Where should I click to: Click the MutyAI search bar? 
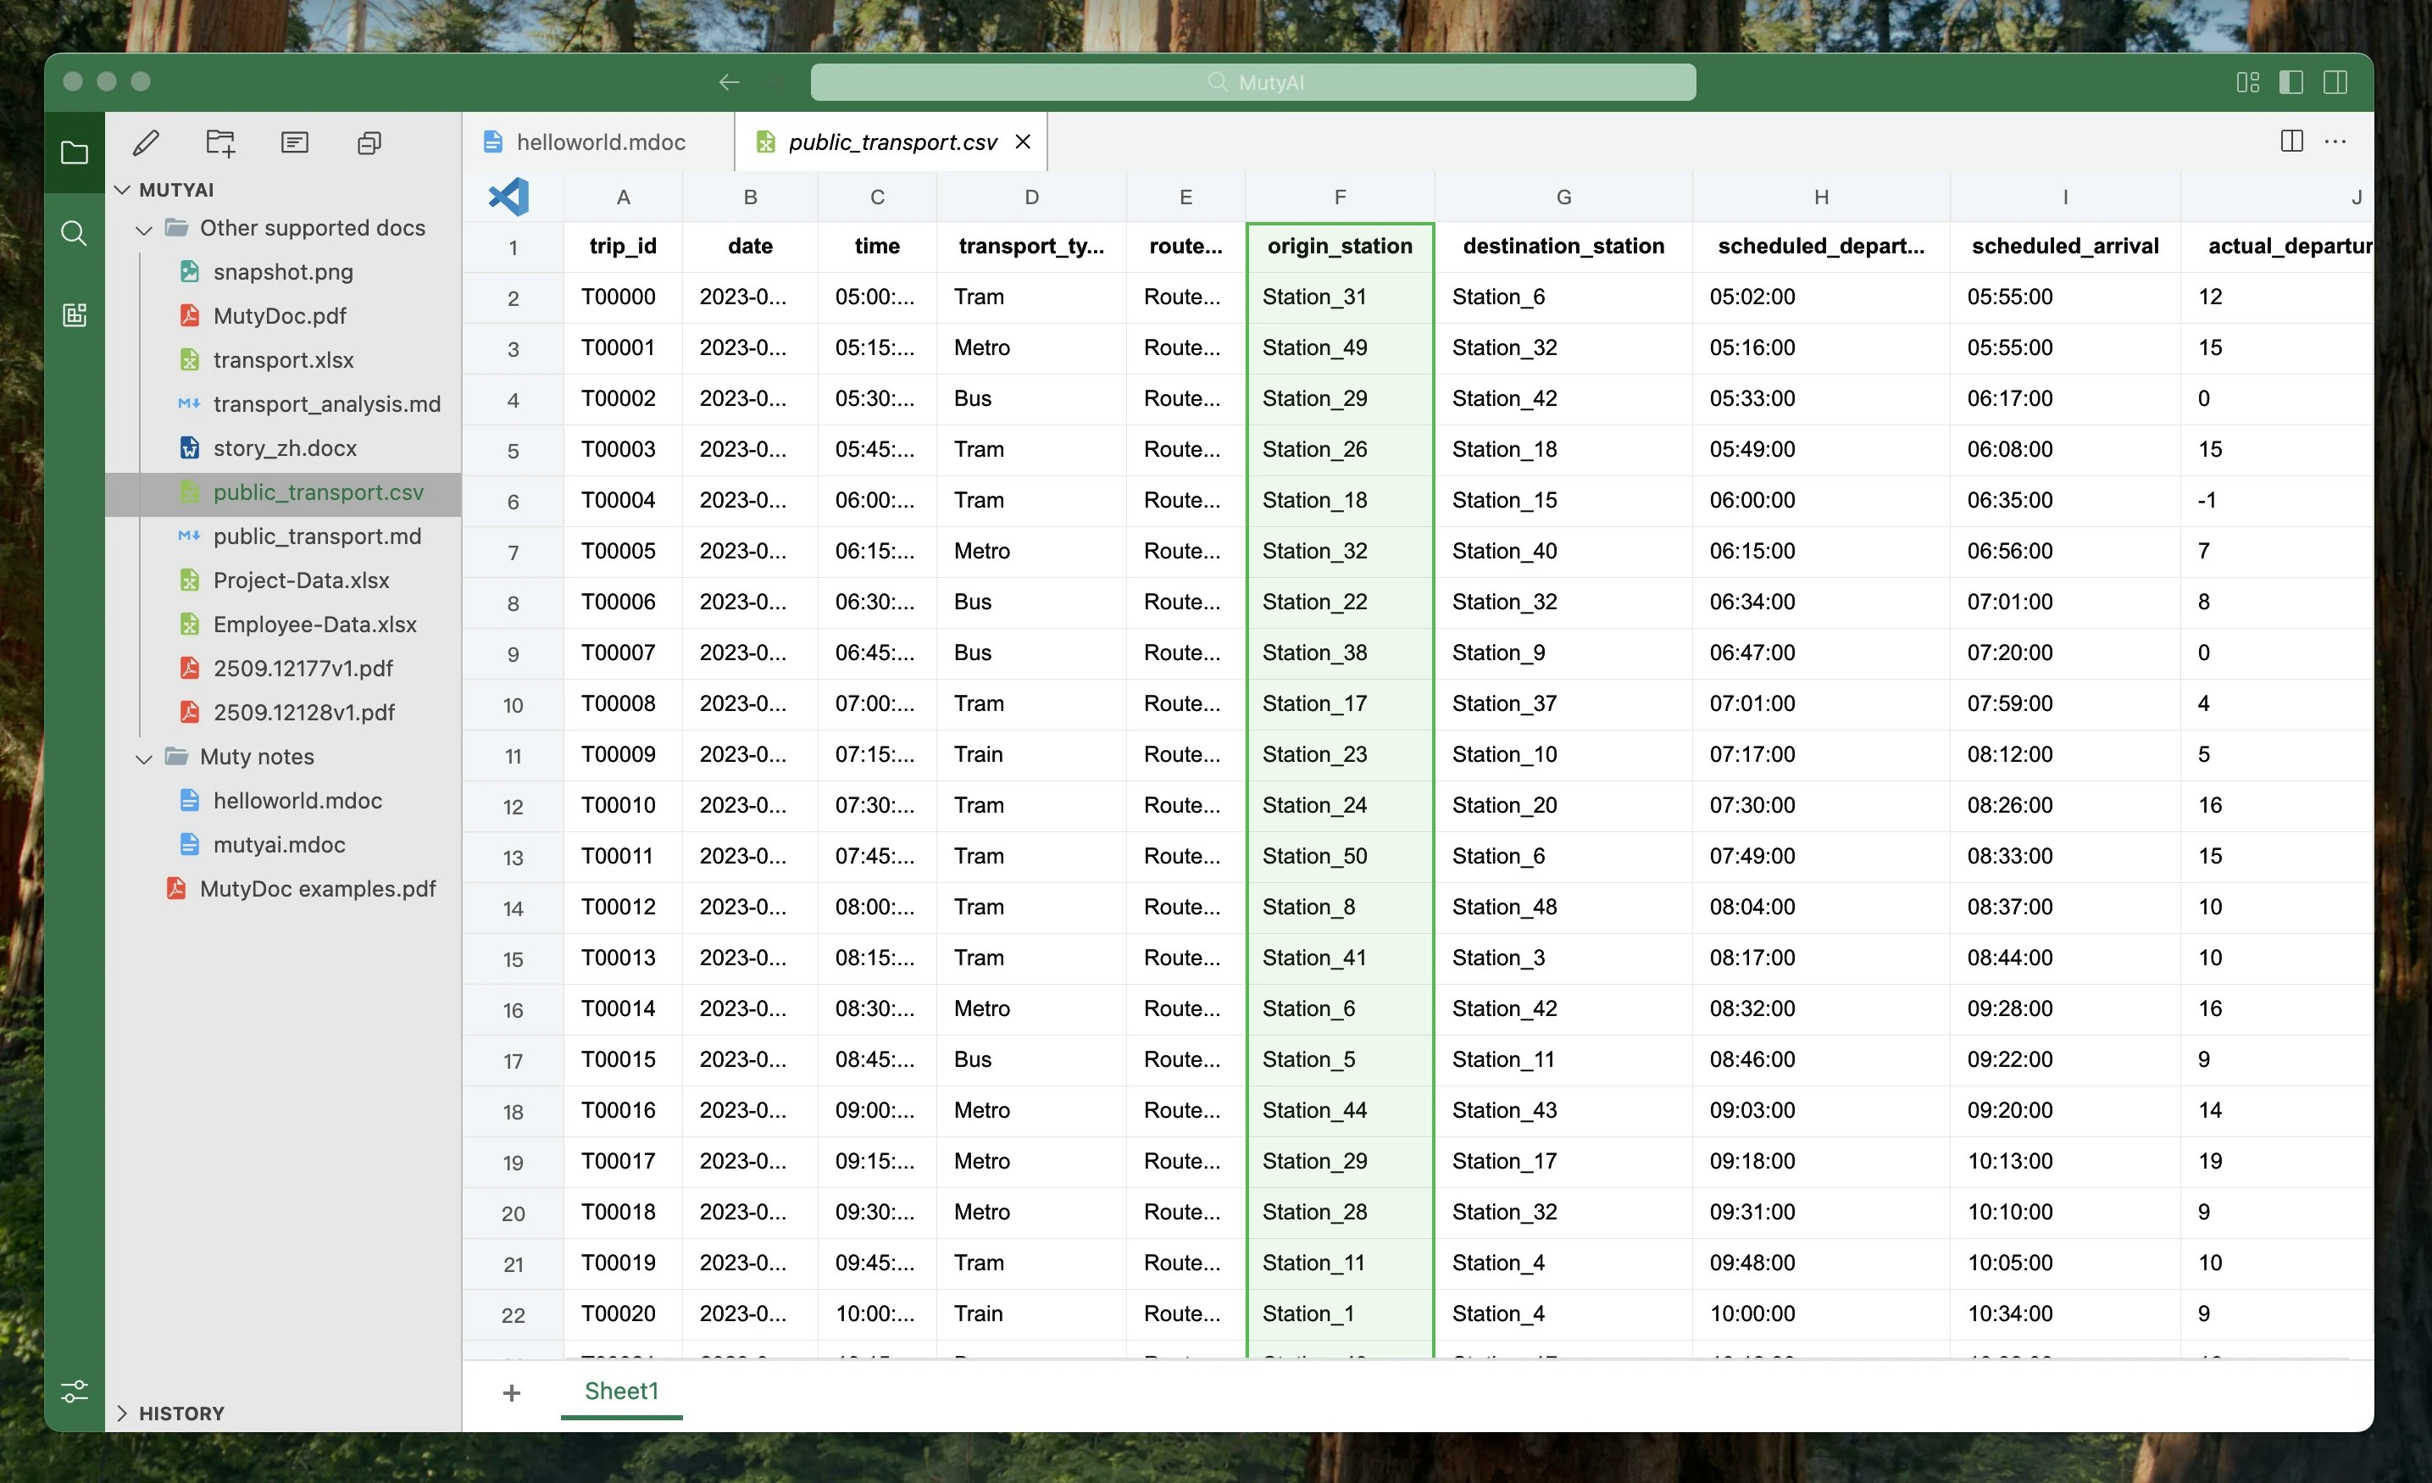tap(1252, 82)
